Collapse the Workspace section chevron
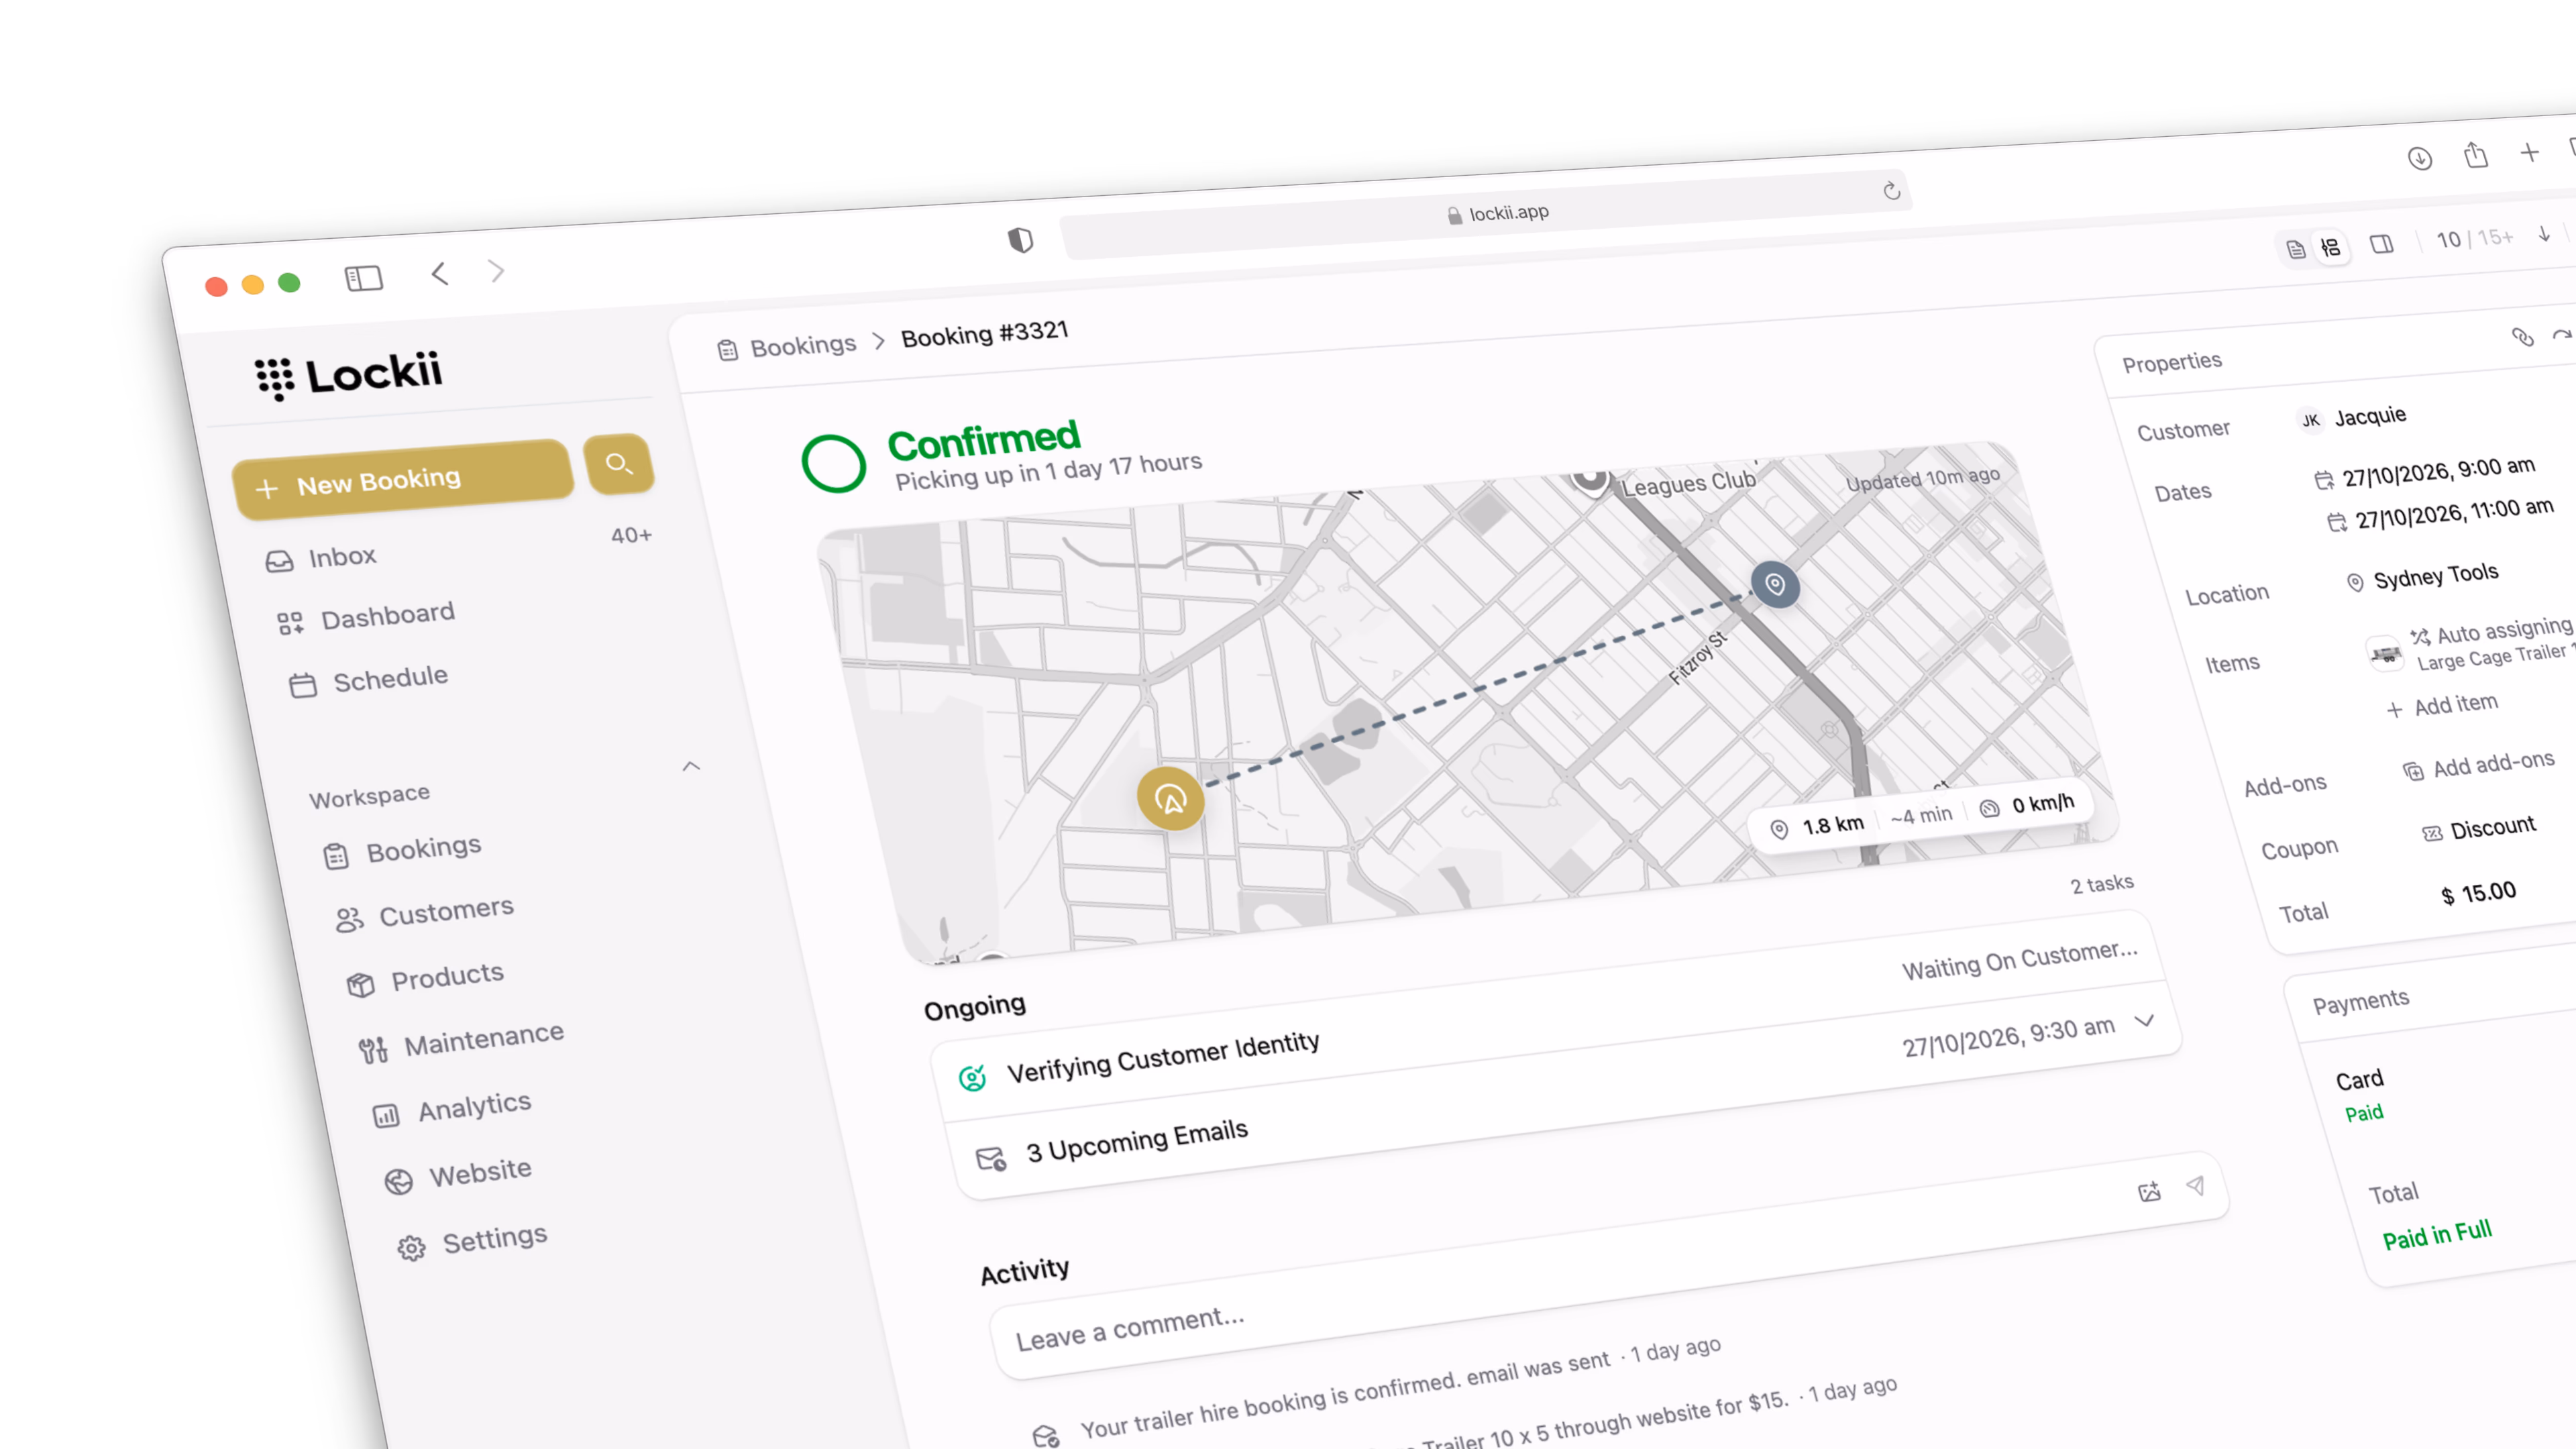 [x=691, y=767]
